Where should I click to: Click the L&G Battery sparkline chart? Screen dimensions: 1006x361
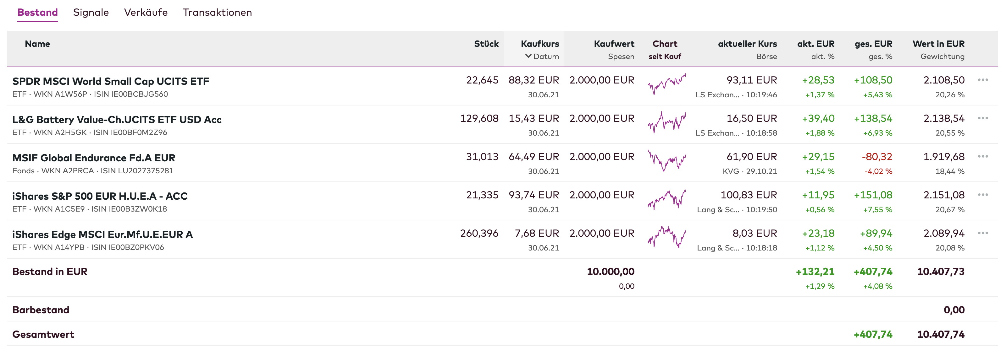pos(666,122)
